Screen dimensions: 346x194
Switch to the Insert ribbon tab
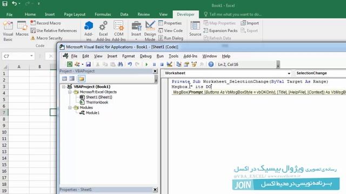[50, 15]
